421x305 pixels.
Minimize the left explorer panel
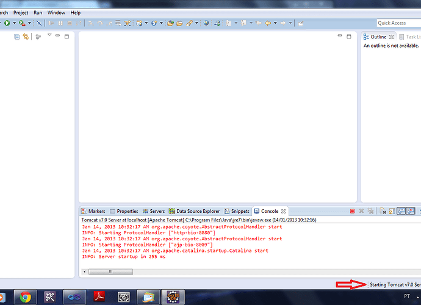(57, 35)
